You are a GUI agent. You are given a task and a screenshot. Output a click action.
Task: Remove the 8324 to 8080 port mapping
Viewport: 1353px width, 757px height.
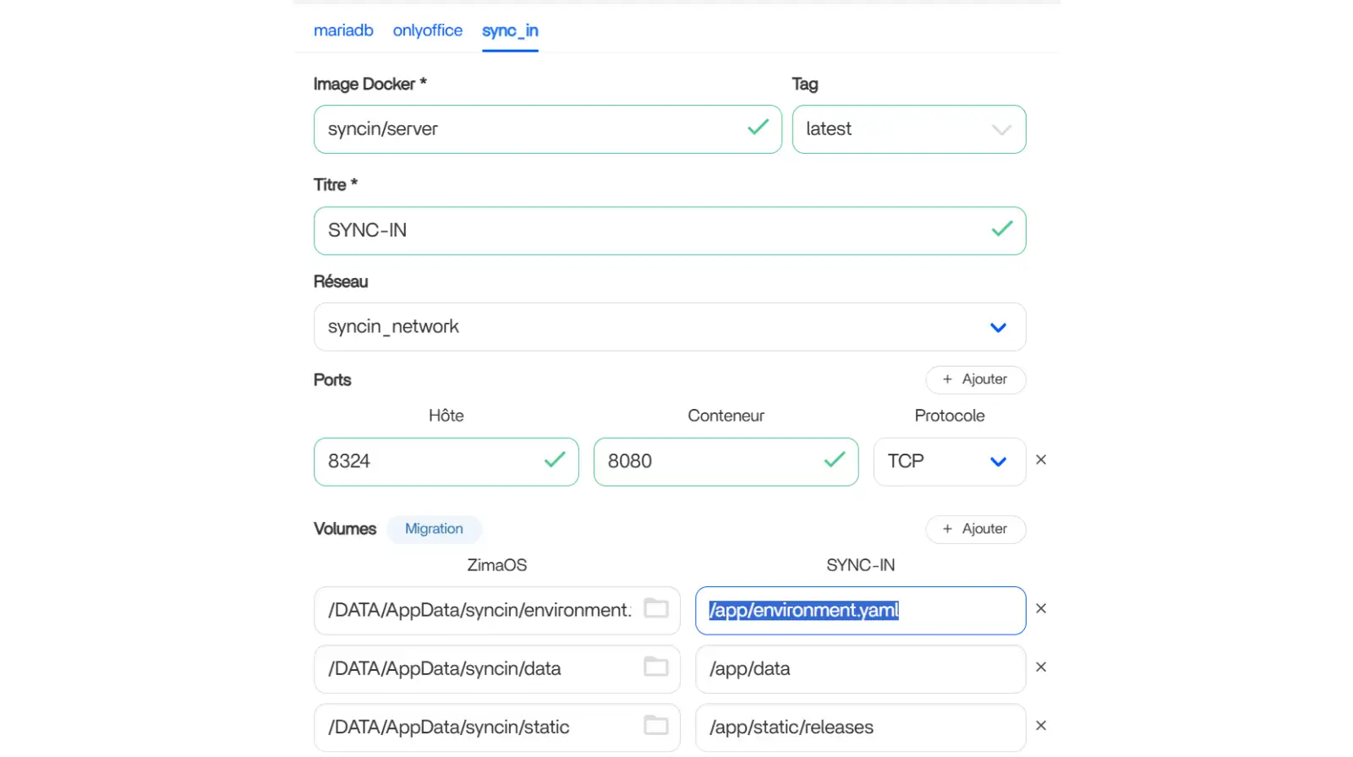(1041, 460)
